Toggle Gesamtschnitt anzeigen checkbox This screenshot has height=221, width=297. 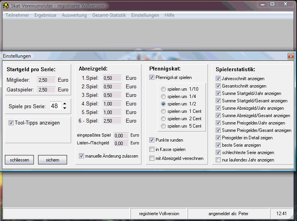point(218,86)
